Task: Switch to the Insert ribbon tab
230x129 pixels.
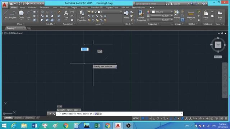Action: tap(22, 8)
